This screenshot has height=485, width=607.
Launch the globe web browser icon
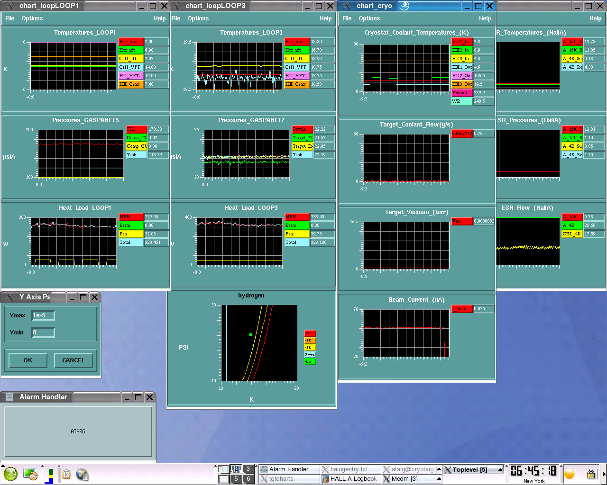(82, 474)
